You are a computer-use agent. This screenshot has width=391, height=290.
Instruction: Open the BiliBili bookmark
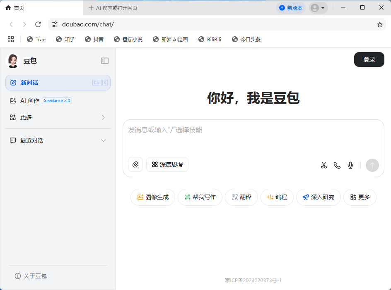pos(210,39)
